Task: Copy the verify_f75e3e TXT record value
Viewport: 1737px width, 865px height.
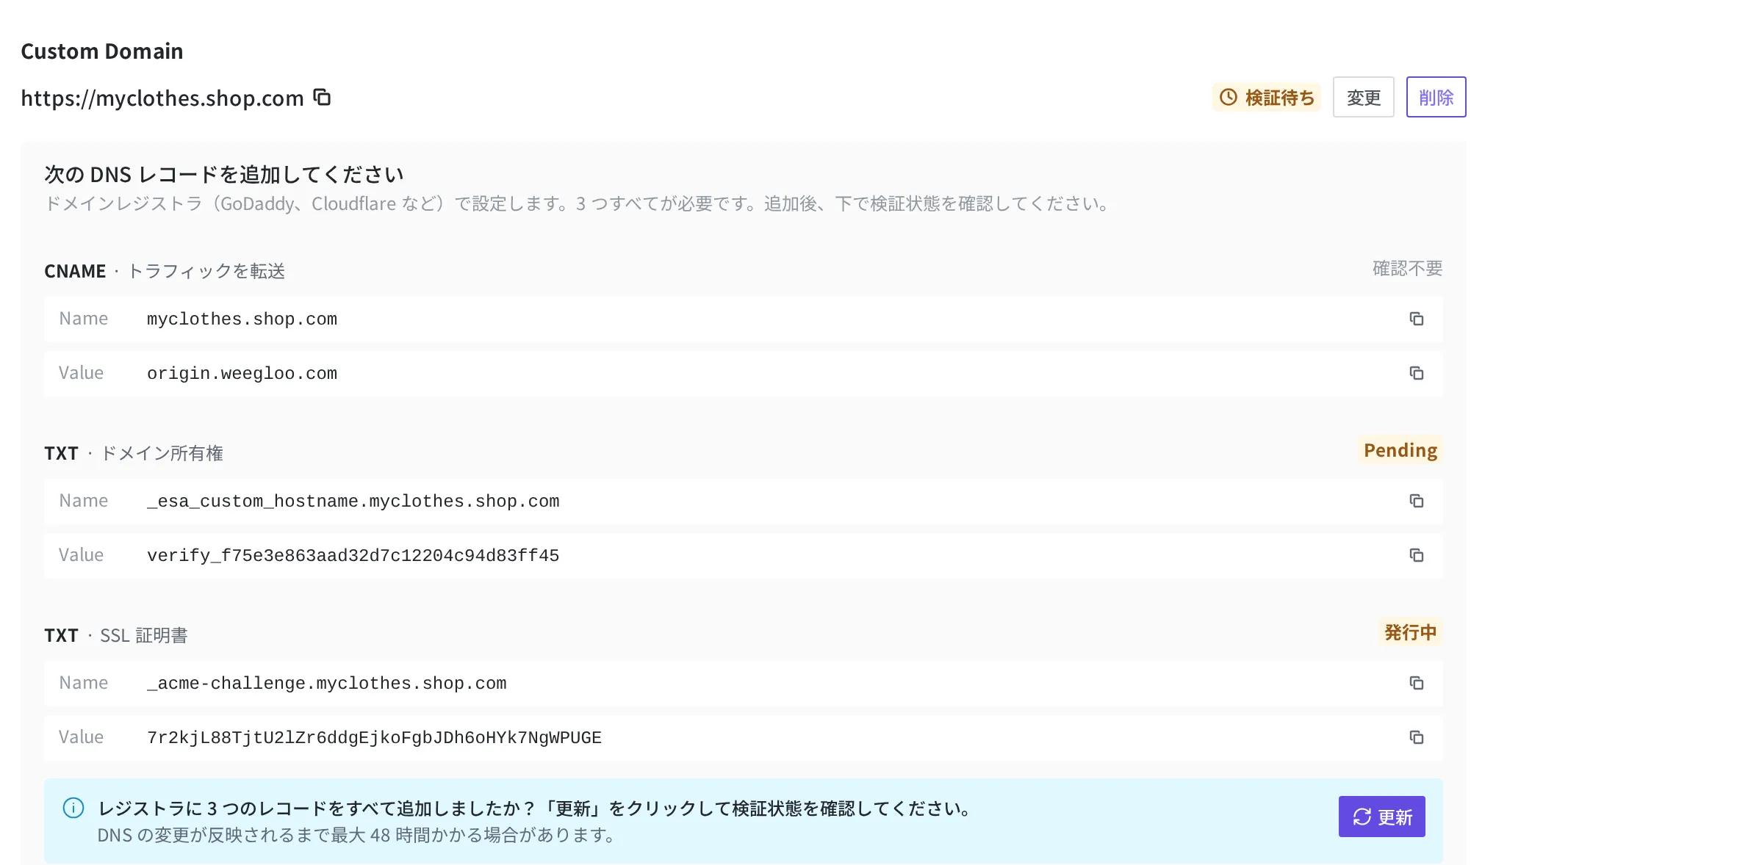Action: 1416,555
